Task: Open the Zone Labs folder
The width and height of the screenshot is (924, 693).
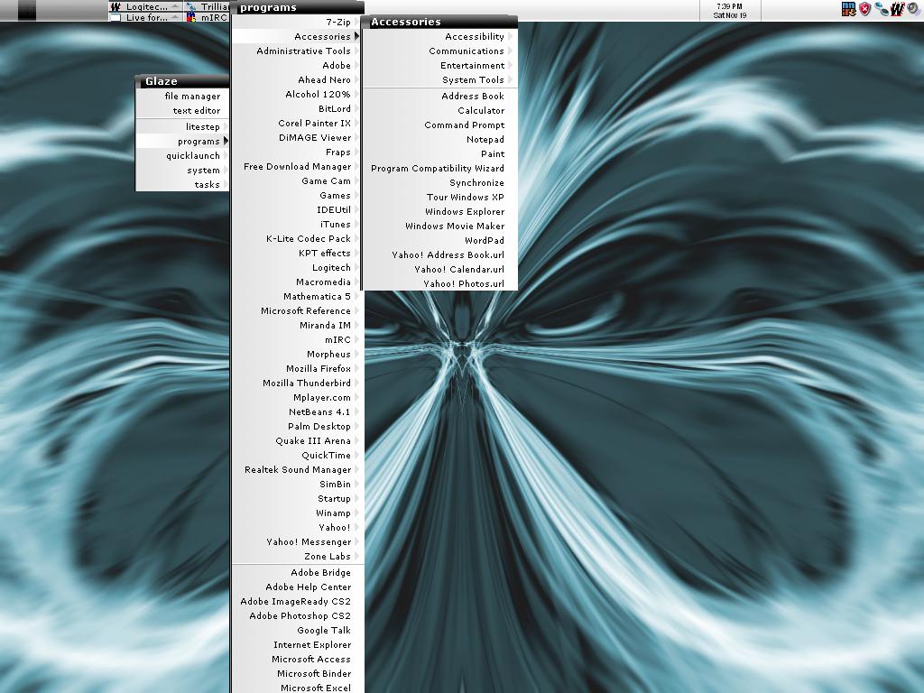Action: 298,556
